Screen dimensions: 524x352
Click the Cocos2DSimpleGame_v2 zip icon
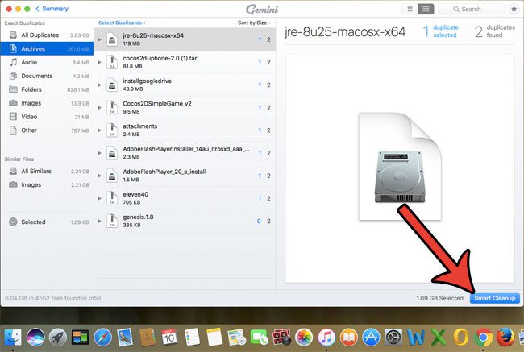point(112,108)
